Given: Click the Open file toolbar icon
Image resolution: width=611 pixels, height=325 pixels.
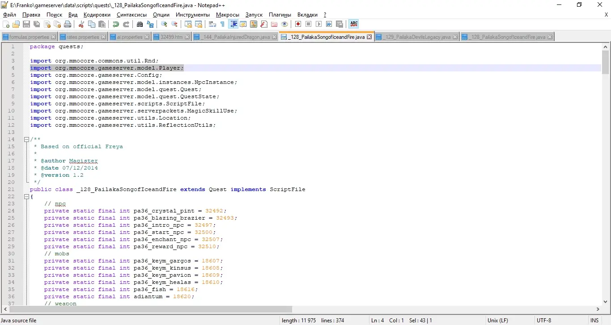Looking at the screenshot, I should [16, 24].
